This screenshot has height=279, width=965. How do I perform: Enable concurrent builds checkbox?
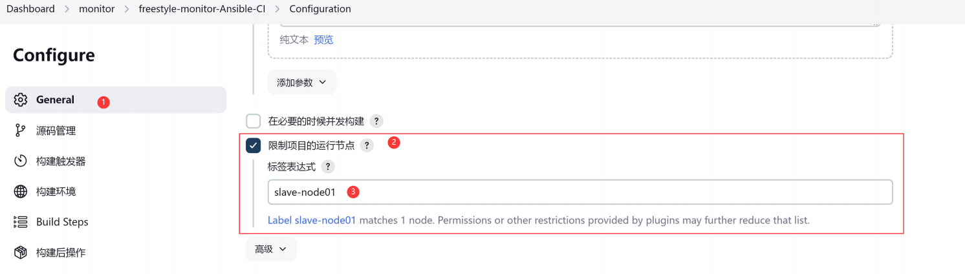tap(254, 121)
